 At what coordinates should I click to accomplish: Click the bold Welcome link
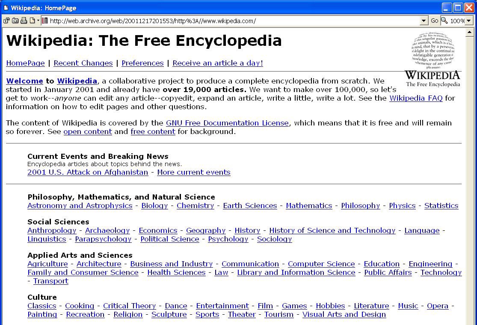25,81
